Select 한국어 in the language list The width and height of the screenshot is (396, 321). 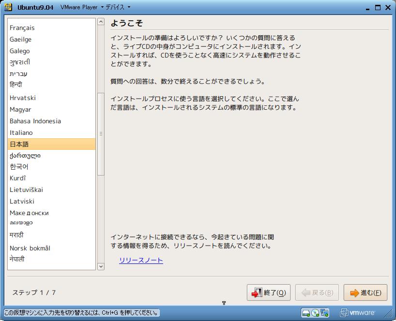click(51, 167)
